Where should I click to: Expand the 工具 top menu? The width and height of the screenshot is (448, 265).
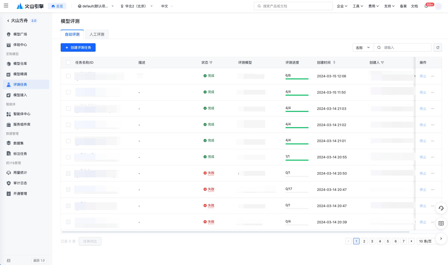click(x=358, y=6)
